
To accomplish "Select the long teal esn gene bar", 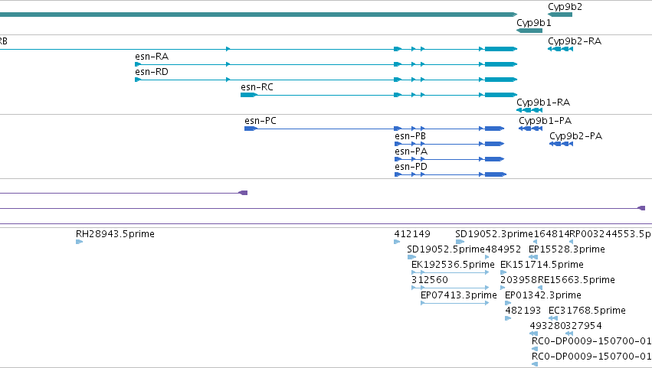I will 258,15.
